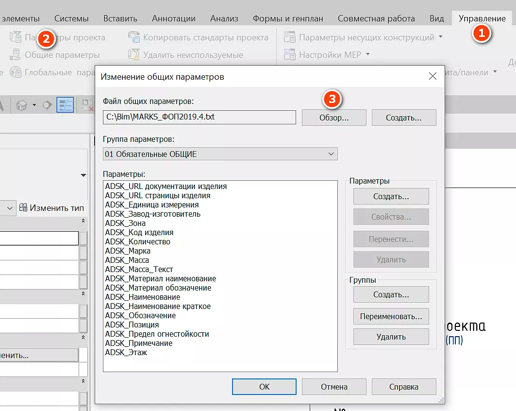Click the Общие параметры ribbon icon

click(16, 55)
